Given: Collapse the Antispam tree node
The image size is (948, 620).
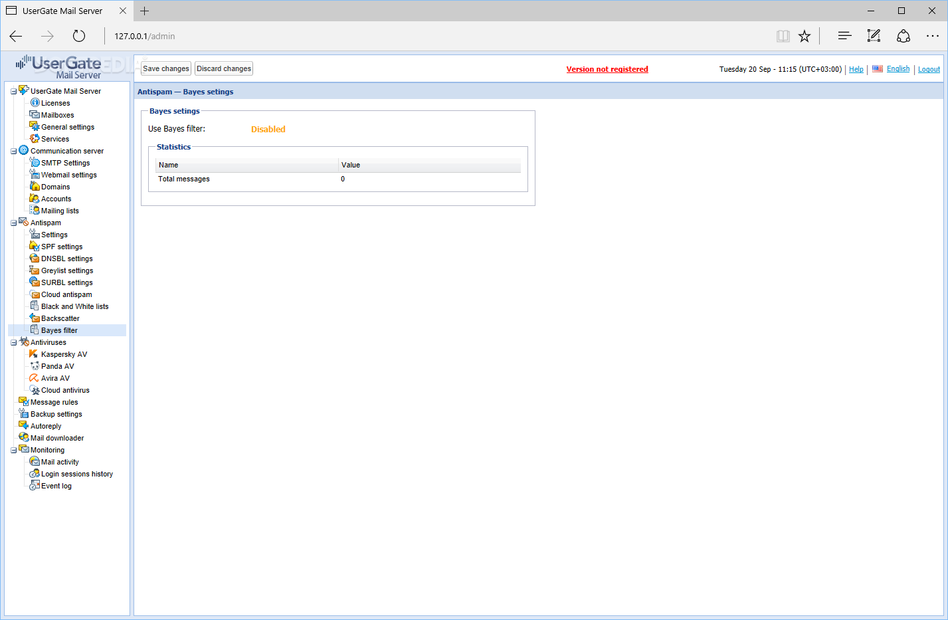Looking at the screenshot, I should pos(13,223).
